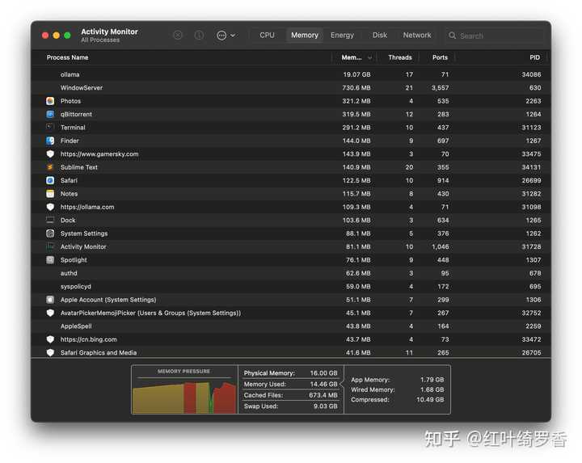Image resolution: width=582 pixels, height=463 pixels.
Task: Open the ellipsis actions menu icon
Action: point(221,36)
